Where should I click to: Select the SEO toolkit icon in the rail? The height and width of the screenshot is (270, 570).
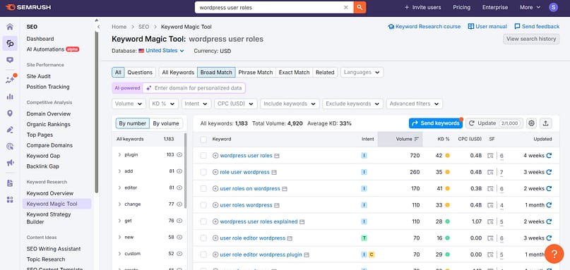point(10,44)
